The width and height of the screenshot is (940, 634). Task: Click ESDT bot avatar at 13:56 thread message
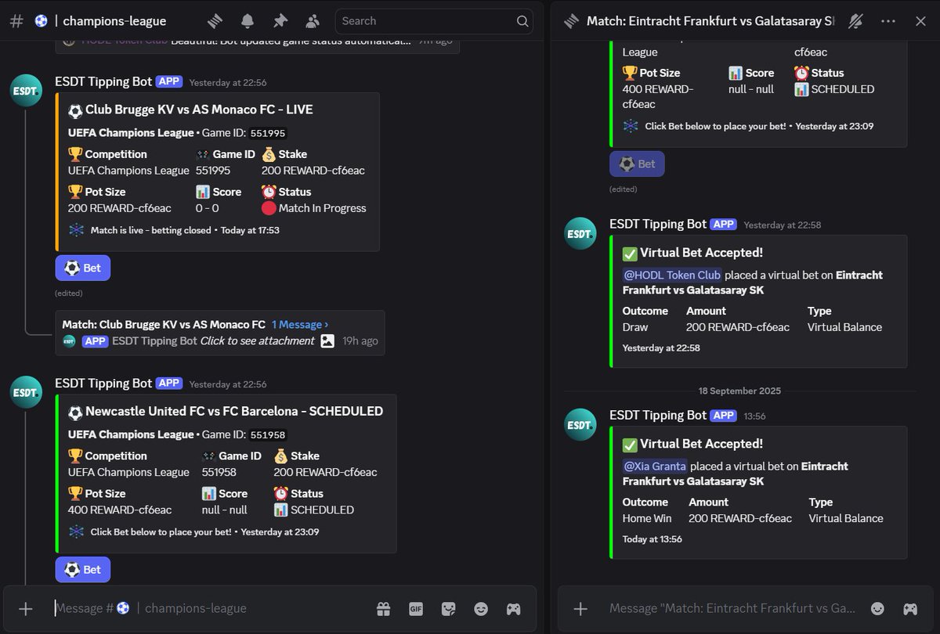coord(580,424)
